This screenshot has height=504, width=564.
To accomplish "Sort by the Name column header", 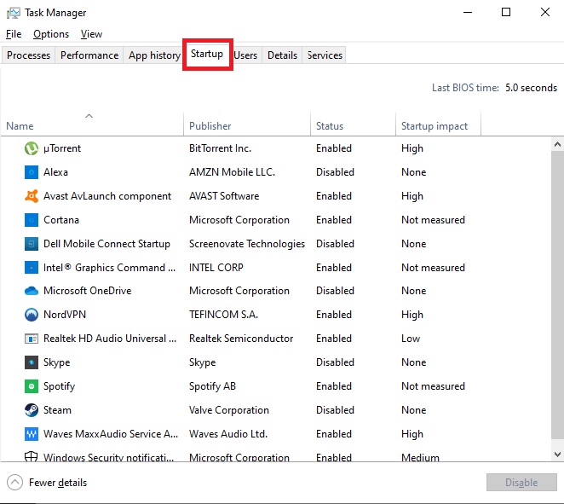I will [92, 125].
